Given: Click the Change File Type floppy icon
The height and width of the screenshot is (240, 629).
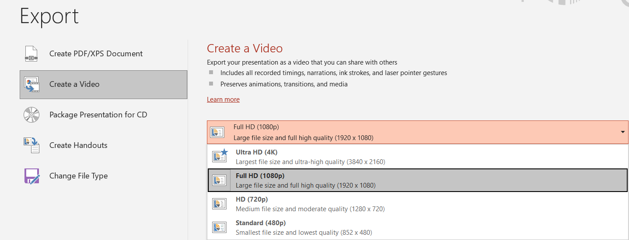Looking at the screenshot, I should [31, 176].
